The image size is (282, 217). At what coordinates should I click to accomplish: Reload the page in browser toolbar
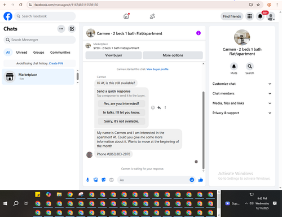[x=21, y=5]
